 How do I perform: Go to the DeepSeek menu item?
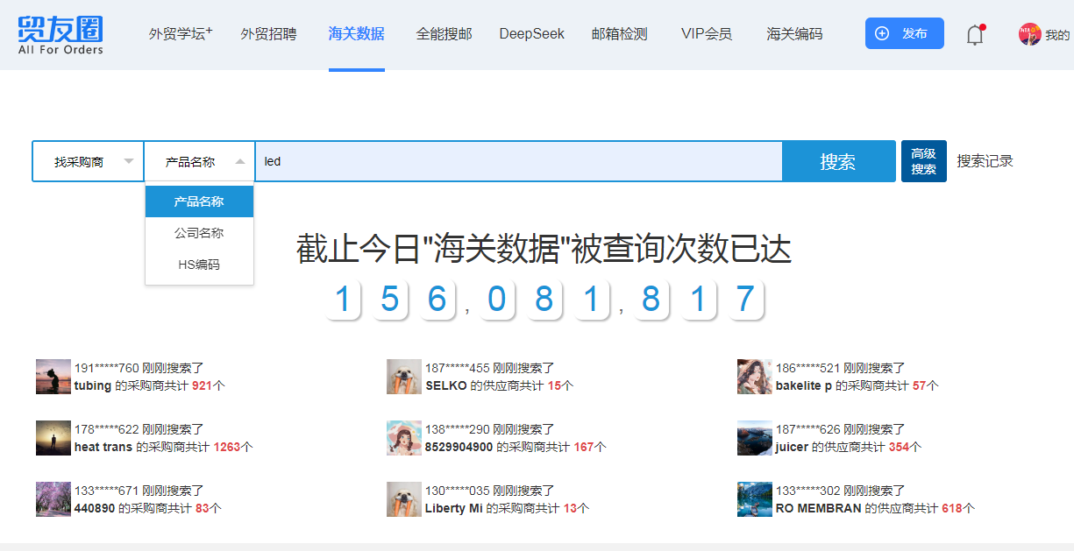[531, 34]
